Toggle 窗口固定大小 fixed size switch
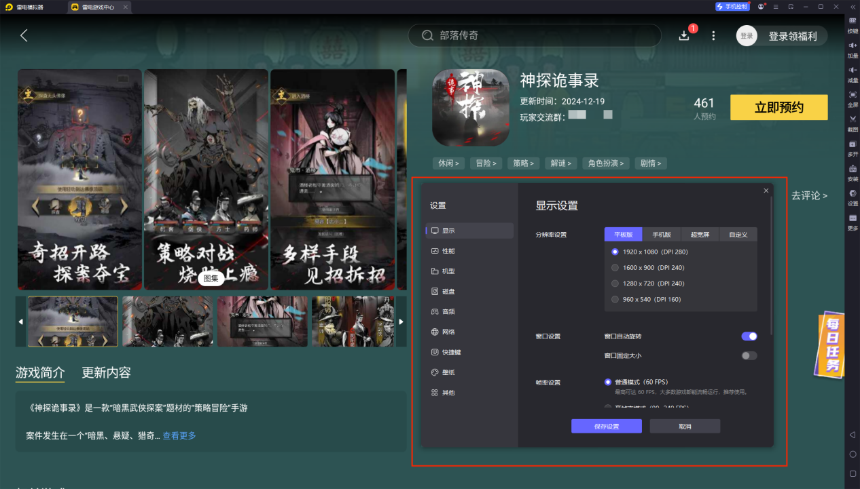Screen dimensions: 860x489 click(749, 355)
